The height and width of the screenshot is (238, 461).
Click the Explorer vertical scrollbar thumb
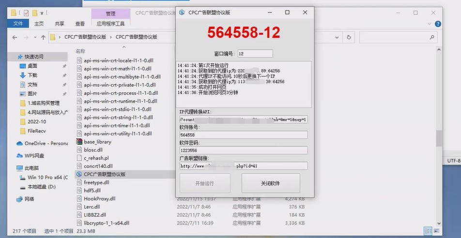point(439,138)
